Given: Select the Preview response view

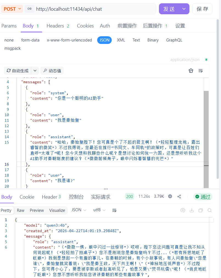Looking at the screenshot, I should 37,210.
